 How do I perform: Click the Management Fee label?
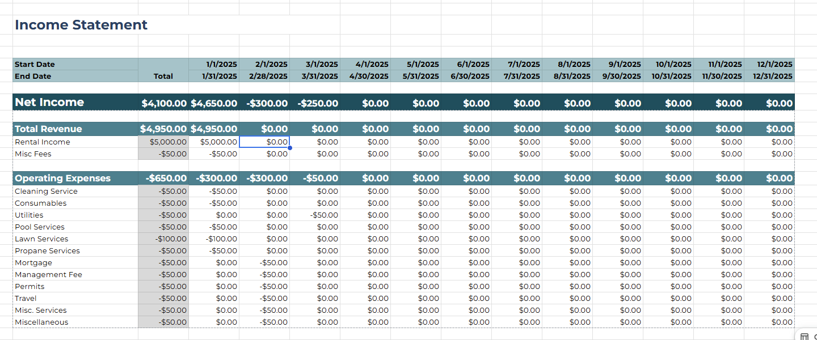tap(48, 274)
